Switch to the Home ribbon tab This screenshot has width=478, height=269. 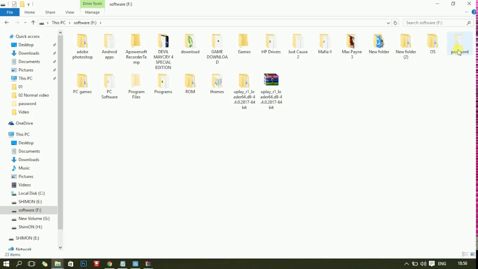30,12
